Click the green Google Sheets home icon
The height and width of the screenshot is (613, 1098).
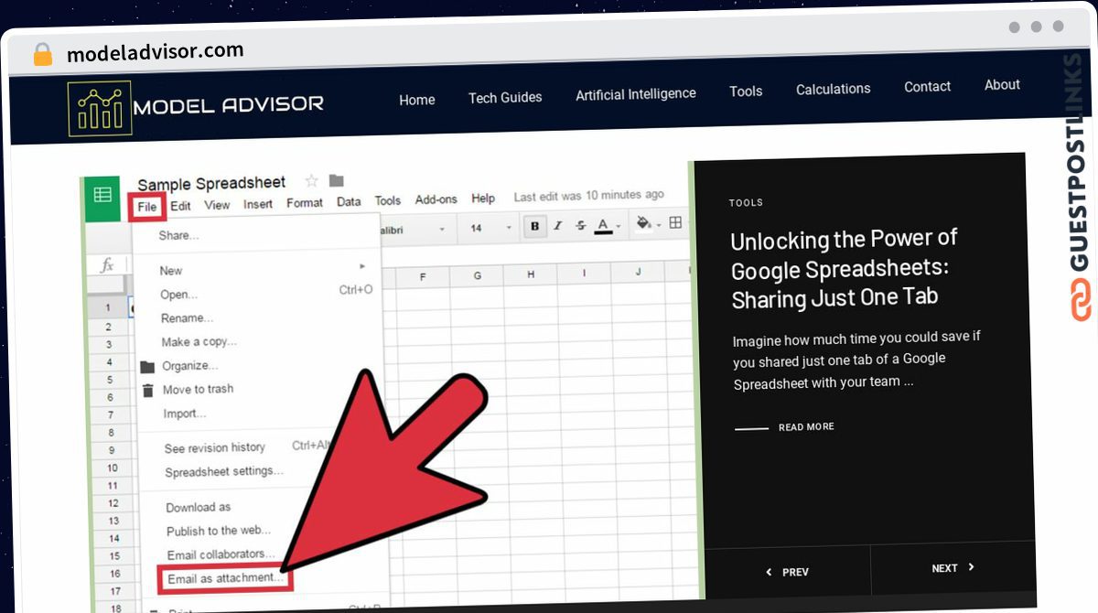click(102, 195)
